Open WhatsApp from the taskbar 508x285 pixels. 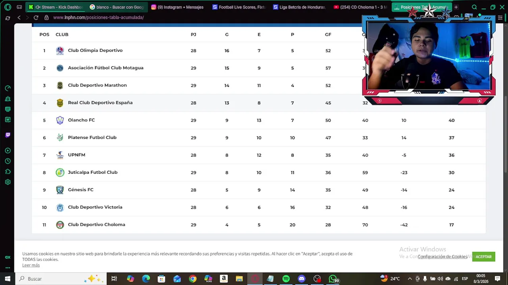click(333, 279)
